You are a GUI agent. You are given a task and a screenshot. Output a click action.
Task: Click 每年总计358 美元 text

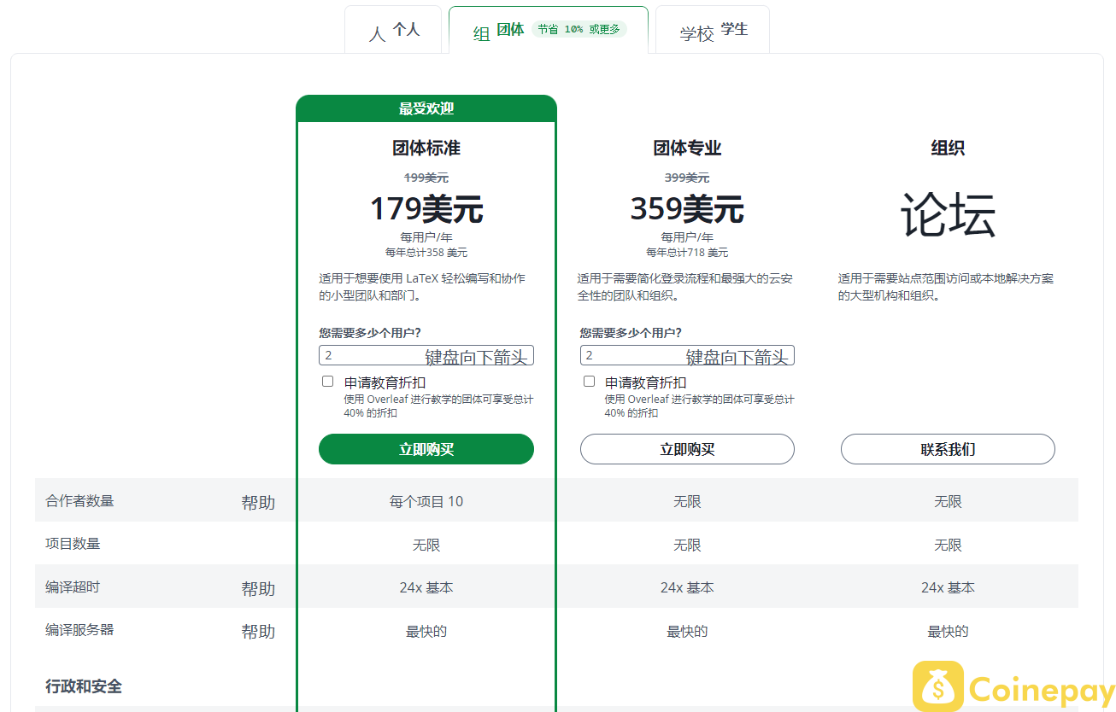[x=426, y=253]
